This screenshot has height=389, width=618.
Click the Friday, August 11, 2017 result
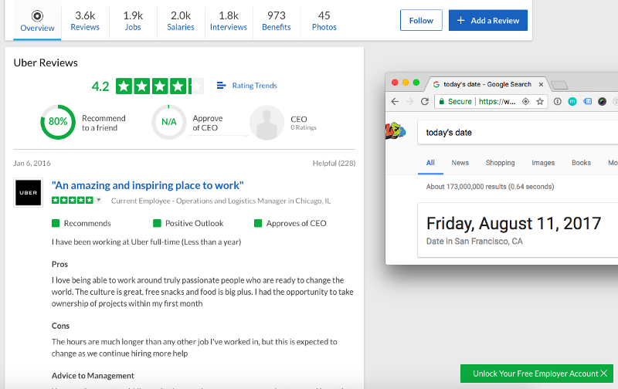pos(514,224)
